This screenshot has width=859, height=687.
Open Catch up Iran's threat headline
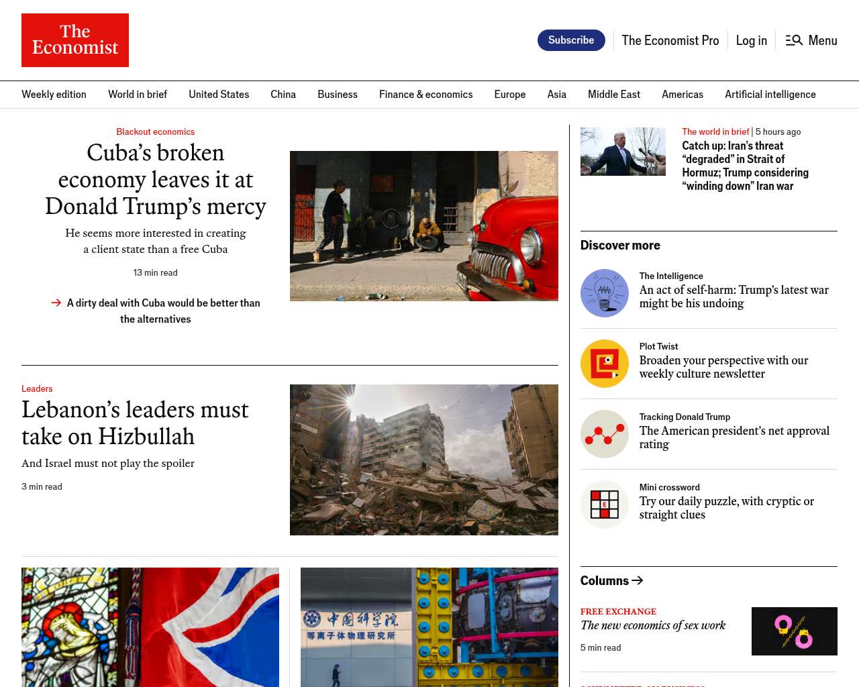[745, 166]
